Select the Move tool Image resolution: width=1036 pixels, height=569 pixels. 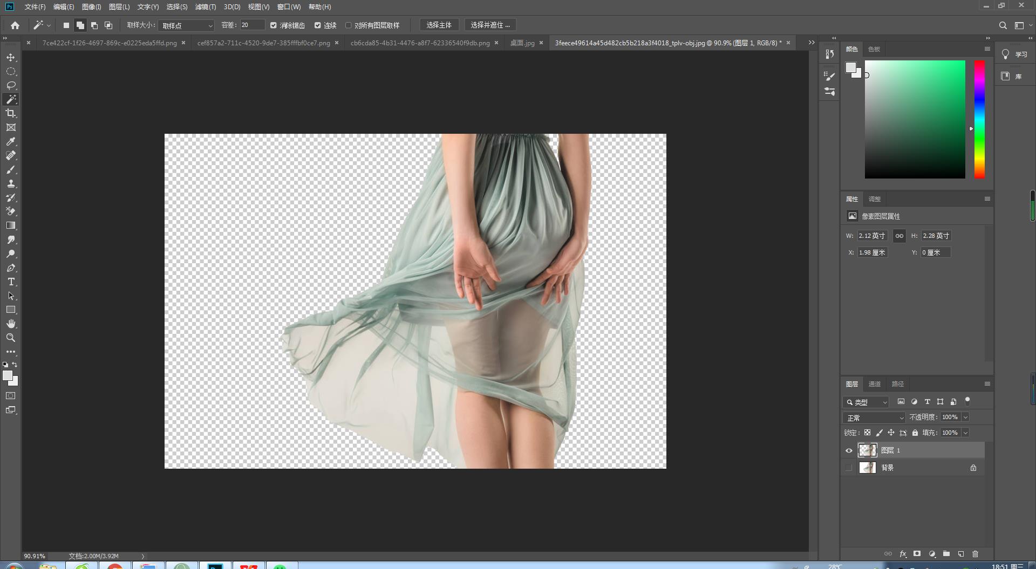pyautogui.click(x=11, y=58)
